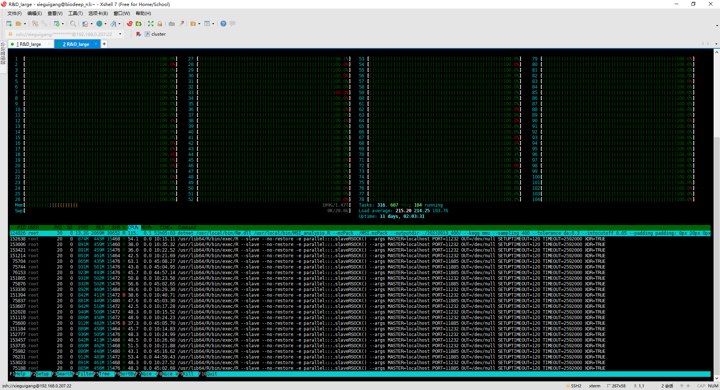Toggle the highlight marker pen tool
The height and width of the screenshot is (390, 720).
pos(181,24)
